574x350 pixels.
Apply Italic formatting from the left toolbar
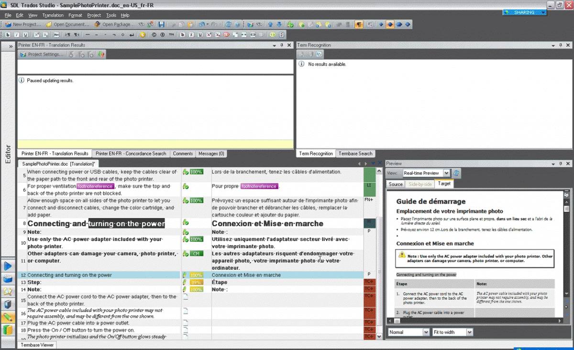click(16, 34)
